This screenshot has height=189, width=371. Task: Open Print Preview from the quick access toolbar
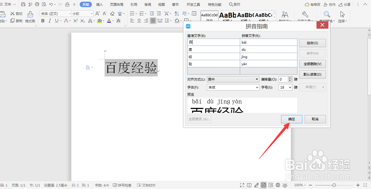click(44, 4)
